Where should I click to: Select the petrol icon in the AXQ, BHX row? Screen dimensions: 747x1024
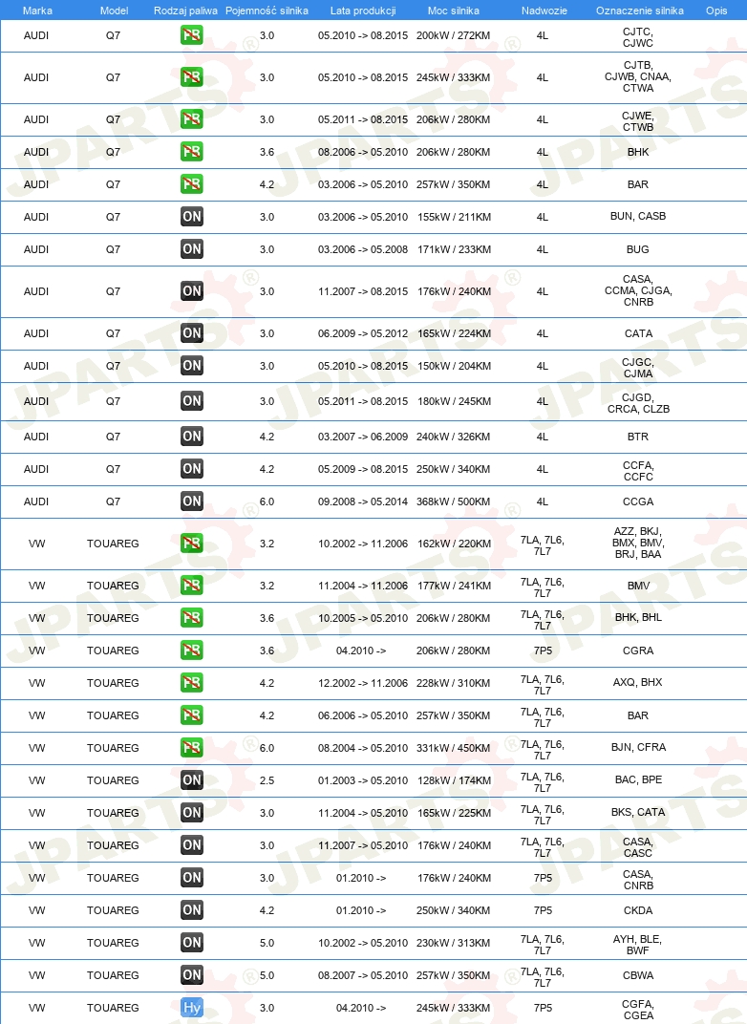(x=191, y=683)
